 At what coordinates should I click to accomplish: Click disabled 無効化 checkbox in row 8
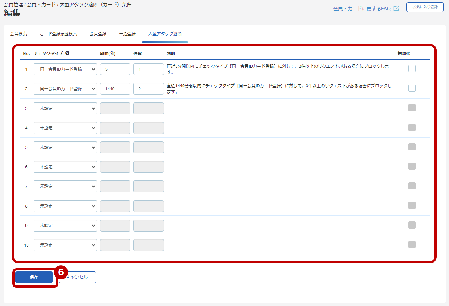(x=412, y=205)
